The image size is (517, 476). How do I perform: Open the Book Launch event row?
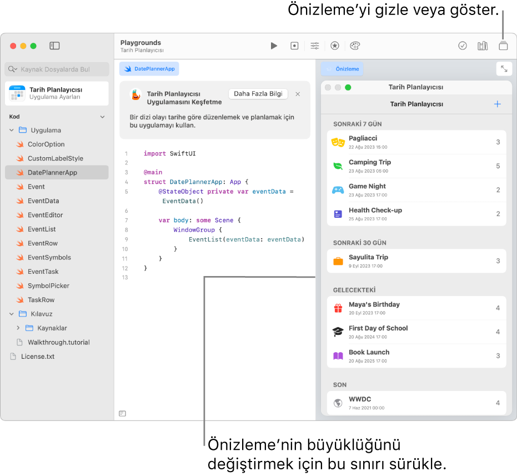pyautogui.click(x=416, y=356)
